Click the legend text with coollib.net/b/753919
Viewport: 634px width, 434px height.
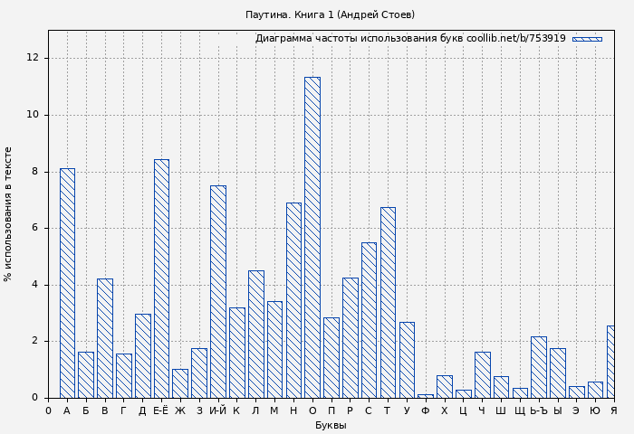pyautogui.click(x=409, y=39)
